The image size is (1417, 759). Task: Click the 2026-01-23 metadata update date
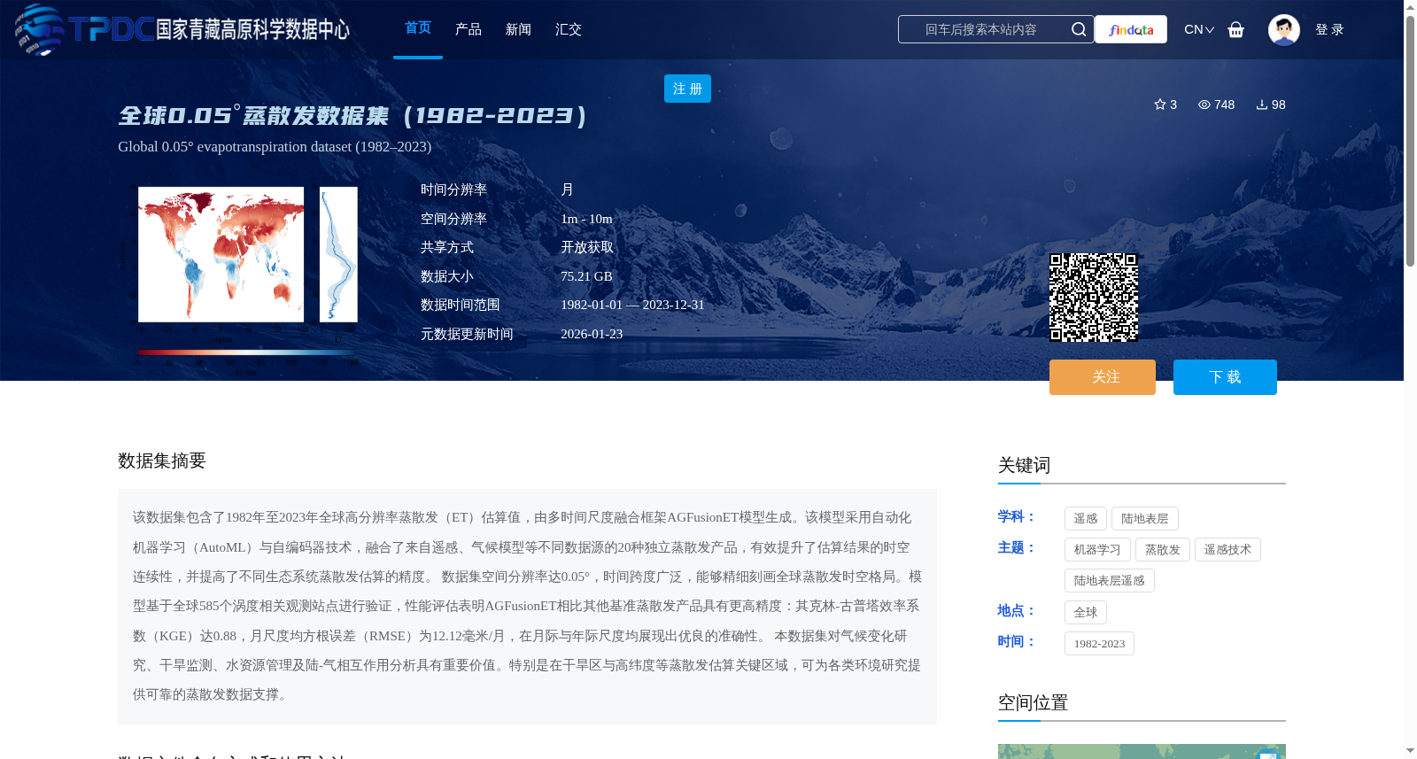(x=592, y=334)
